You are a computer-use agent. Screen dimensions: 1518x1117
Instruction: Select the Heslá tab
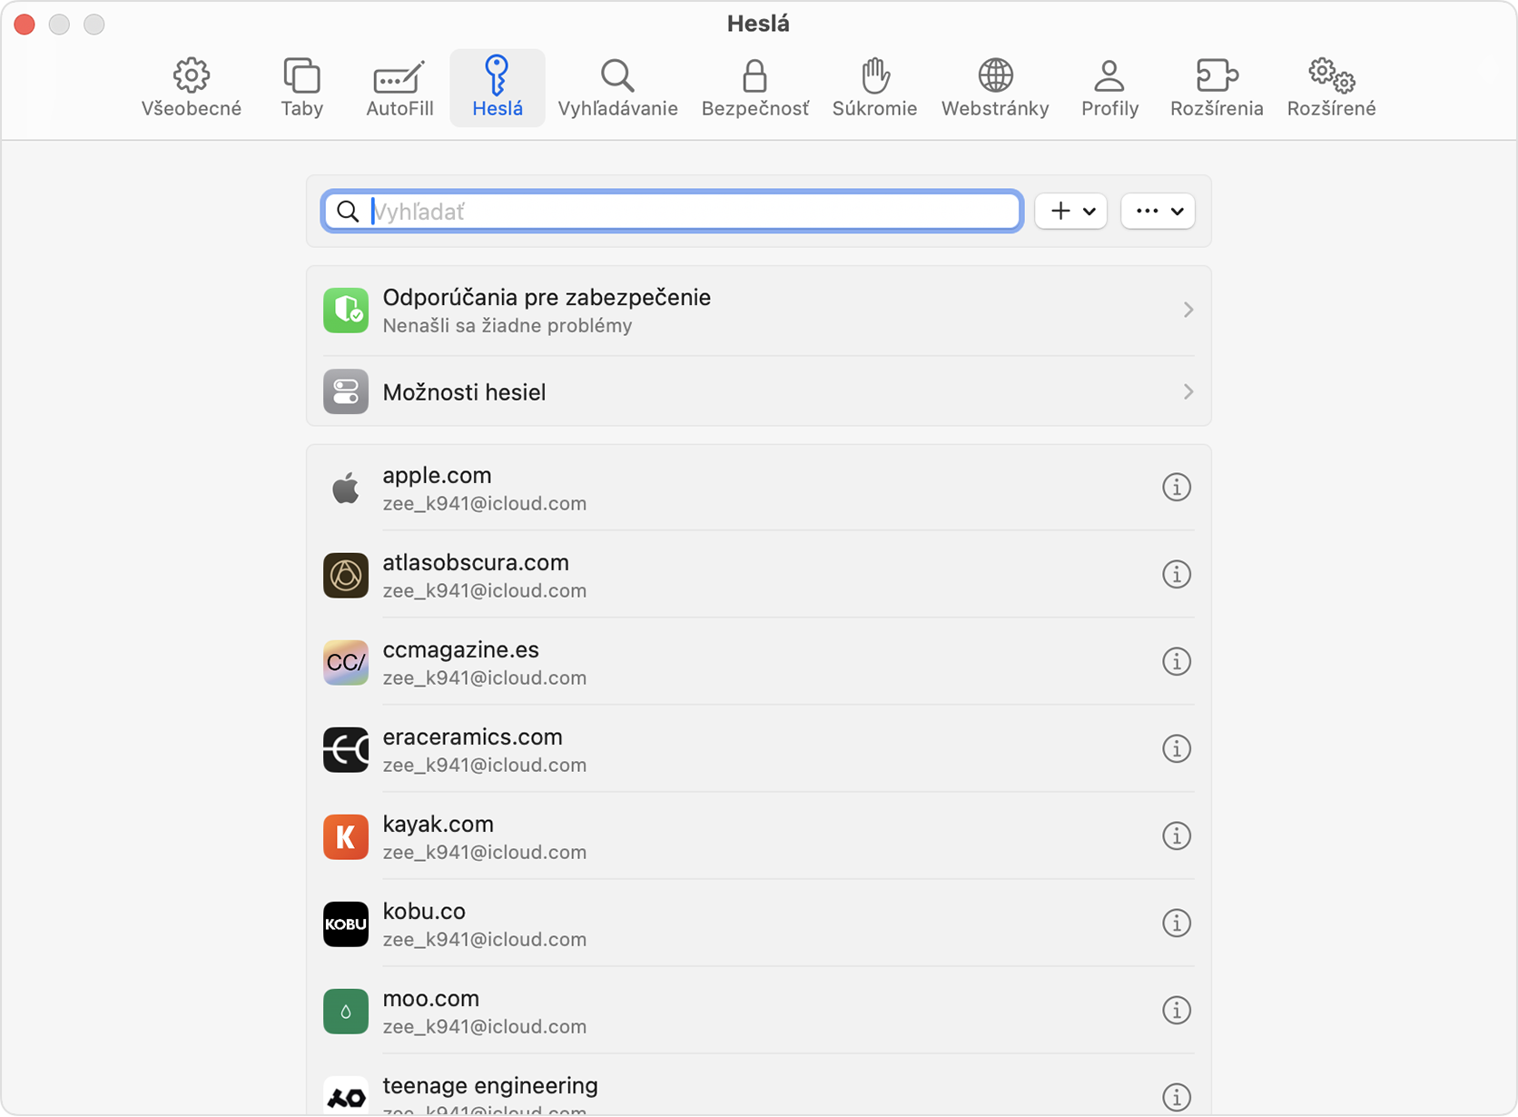(498, 88)
